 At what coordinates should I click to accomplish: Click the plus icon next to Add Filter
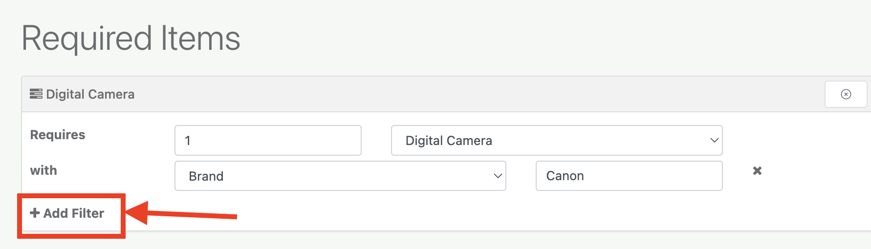[35, 213]
